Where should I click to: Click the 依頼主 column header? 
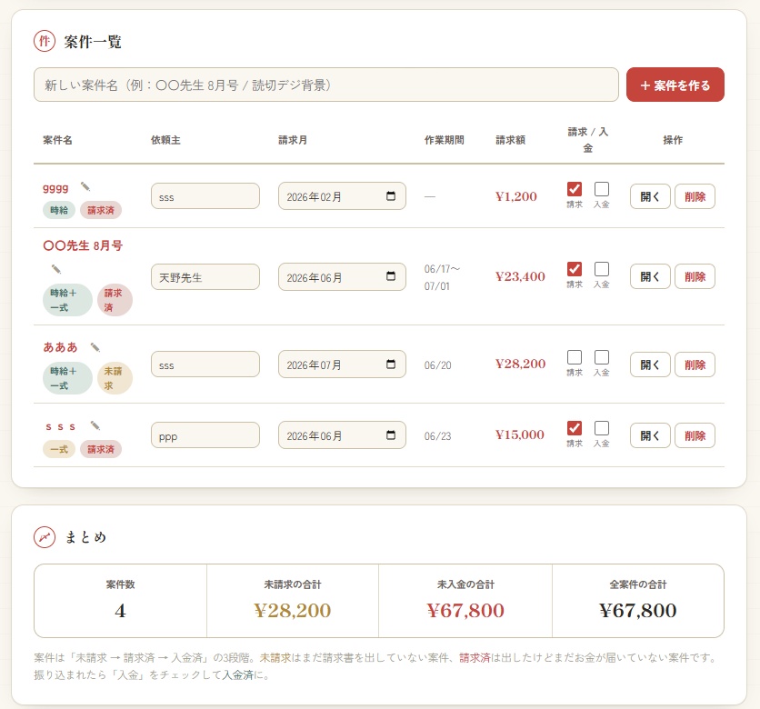click(165, 140)
